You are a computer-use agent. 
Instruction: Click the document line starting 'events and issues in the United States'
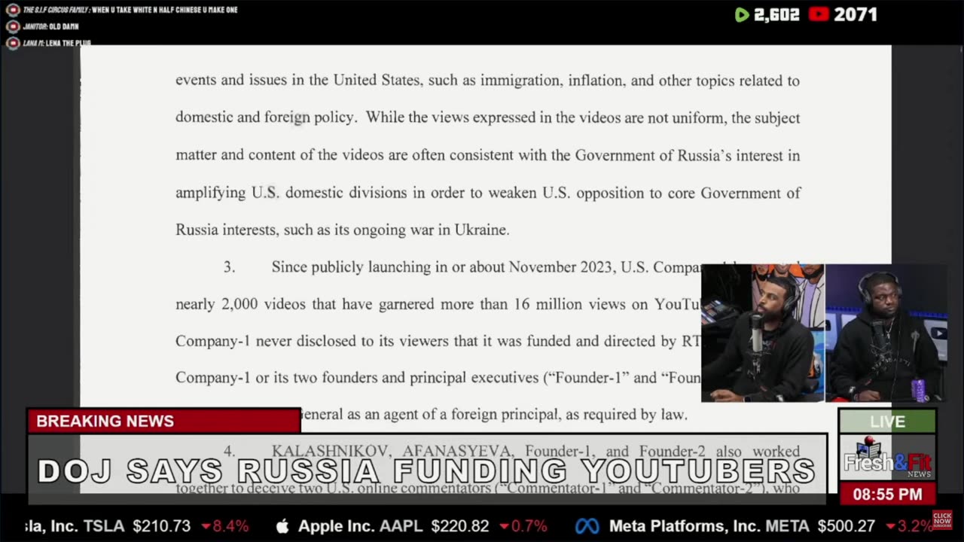(x=487, y=81)
